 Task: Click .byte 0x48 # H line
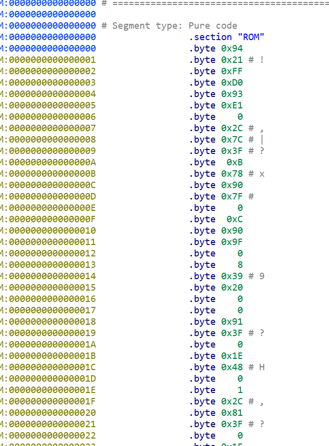[227, 367]
